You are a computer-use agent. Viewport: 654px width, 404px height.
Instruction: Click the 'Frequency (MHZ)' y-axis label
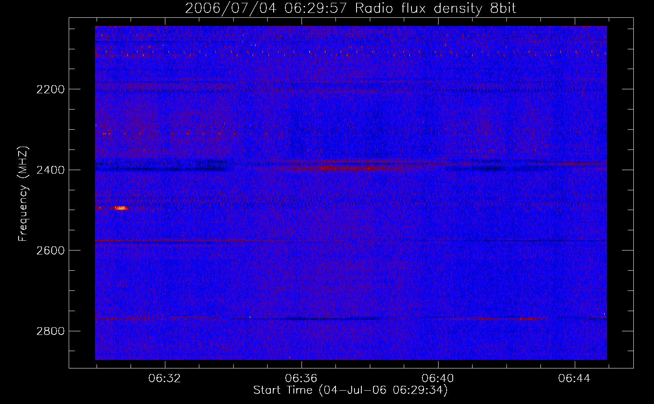23,194
